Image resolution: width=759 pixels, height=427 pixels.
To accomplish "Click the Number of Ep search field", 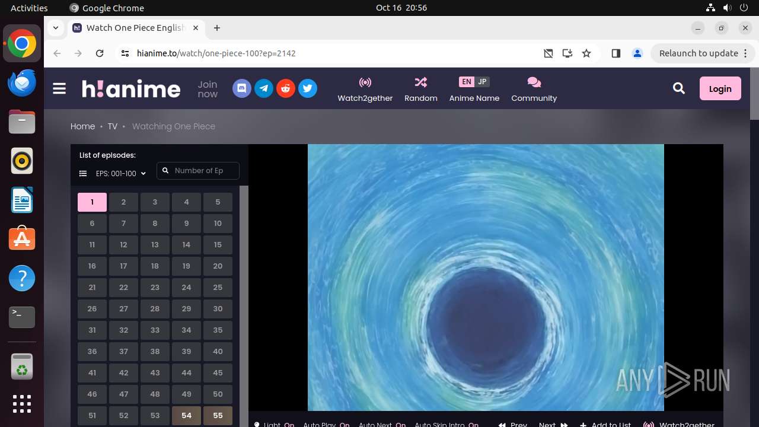I will coord(198,171).
